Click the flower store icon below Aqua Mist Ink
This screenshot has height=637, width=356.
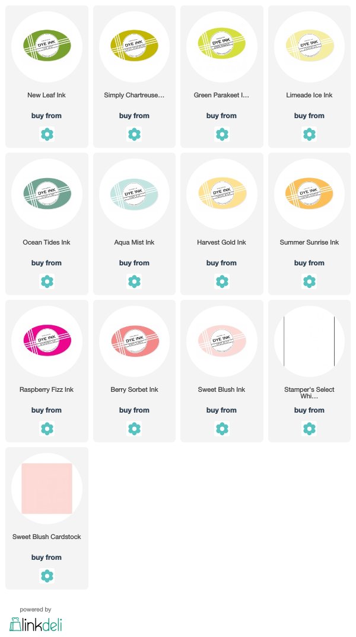[x=134, y=281]
